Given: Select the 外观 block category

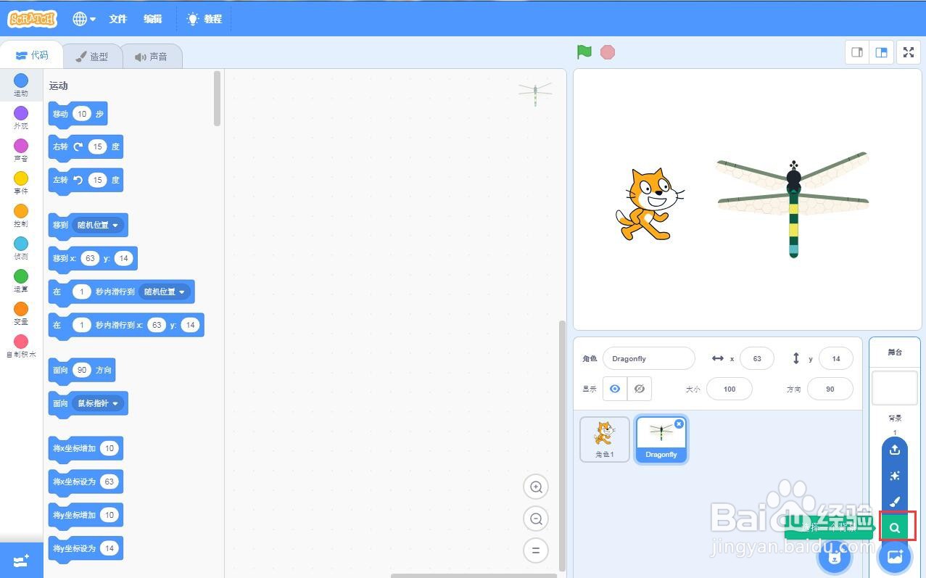Looking at the screenshot, I should [21, 117].
